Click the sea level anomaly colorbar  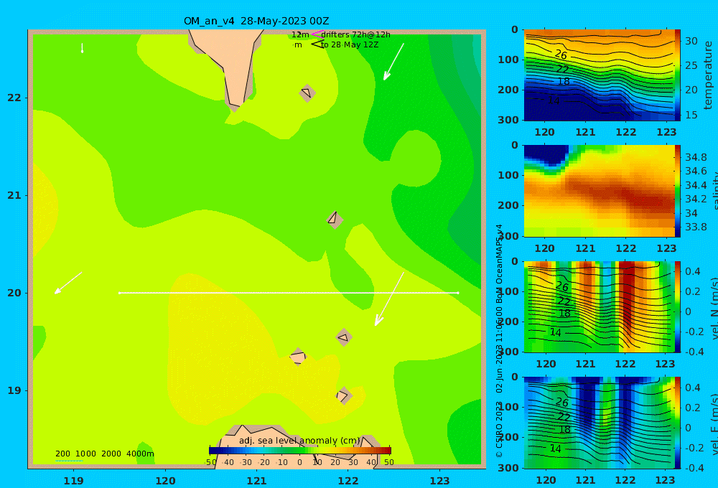[x=299, y=451]
